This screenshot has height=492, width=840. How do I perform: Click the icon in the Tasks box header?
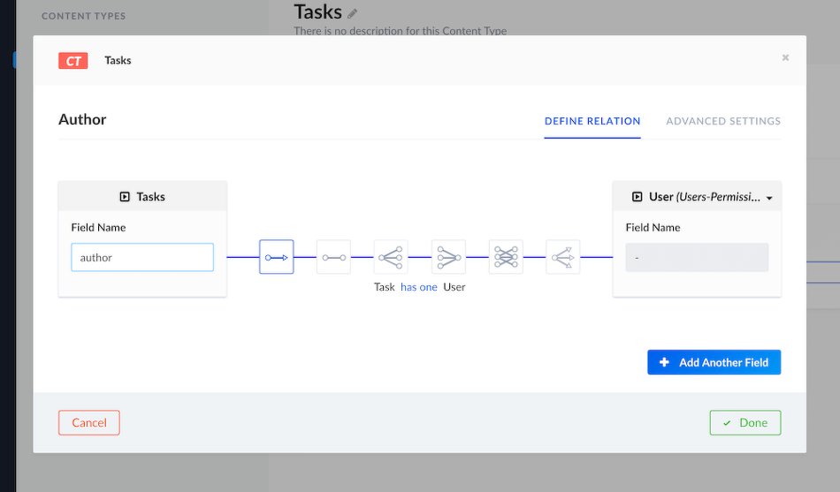[x=125, y=197]
